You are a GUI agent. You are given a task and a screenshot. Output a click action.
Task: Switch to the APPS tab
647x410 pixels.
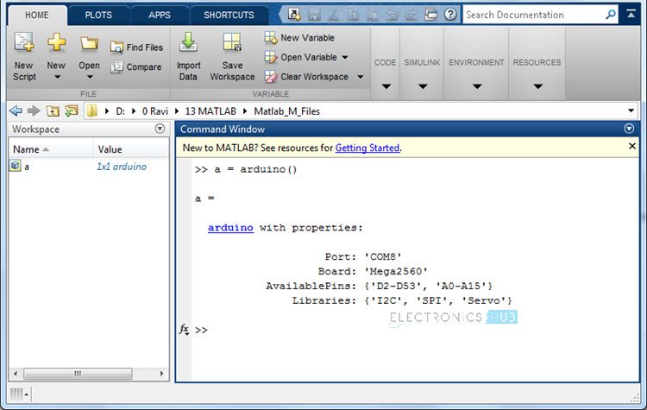click(159, 15)
